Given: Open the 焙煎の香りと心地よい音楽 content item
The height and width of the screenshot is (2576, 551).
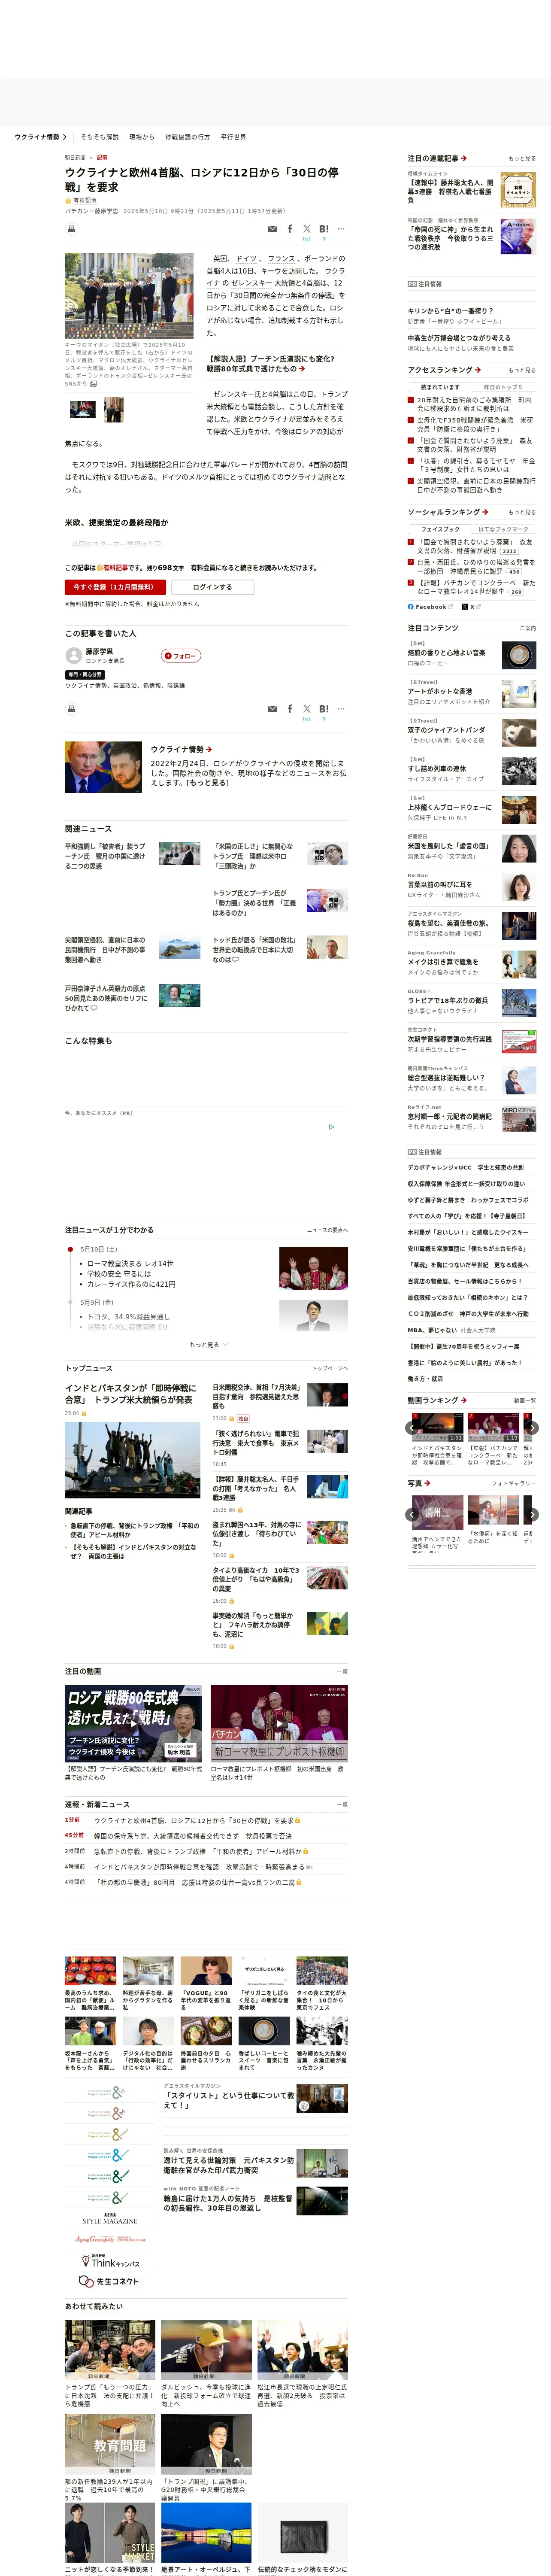Looking at the screenshot, I should (x=446, y=653).
